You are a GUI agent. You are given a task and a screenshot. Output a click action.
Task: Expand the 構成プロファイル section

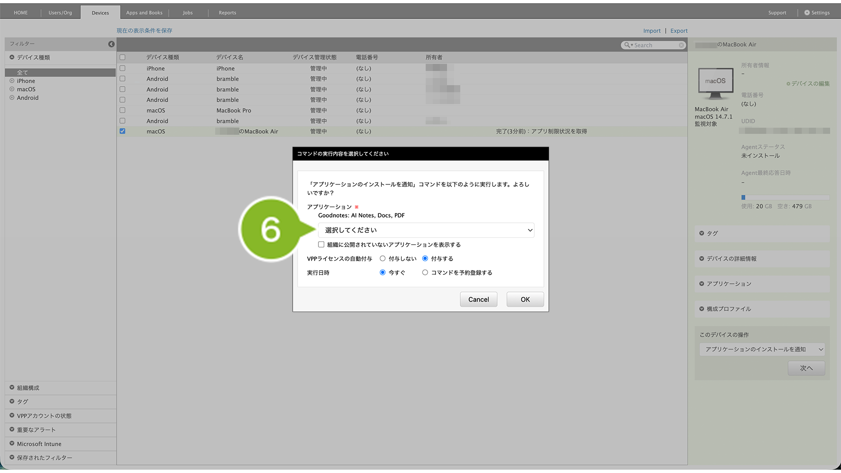(x=762, y=309)
